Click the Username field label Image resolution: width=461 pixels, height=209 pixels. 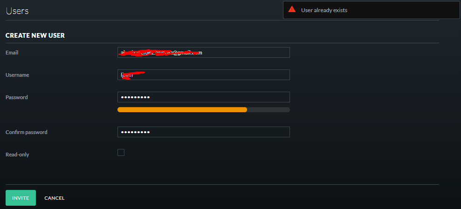coord(17,75)
